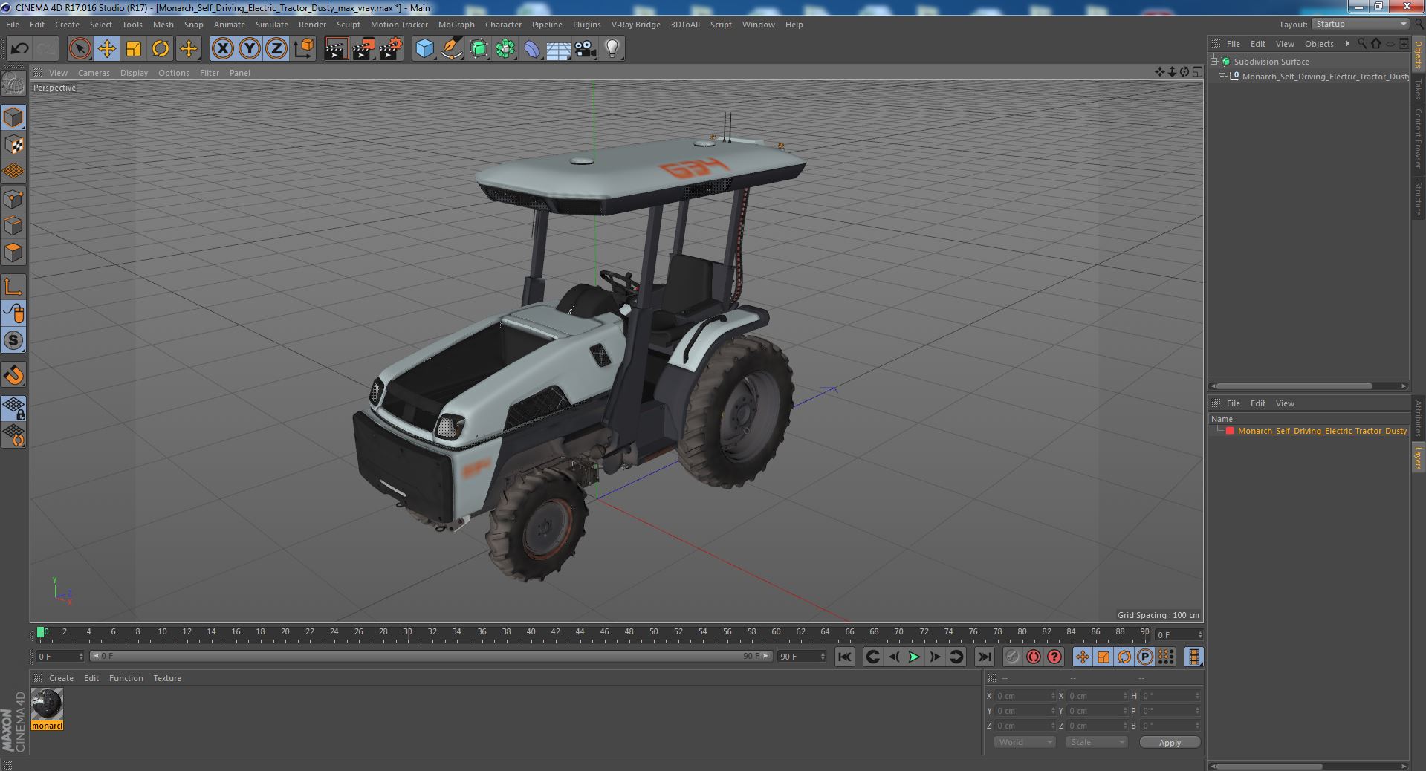Render to Picture Viewer
Viewport: 1426px width, 771px height.
363,49
